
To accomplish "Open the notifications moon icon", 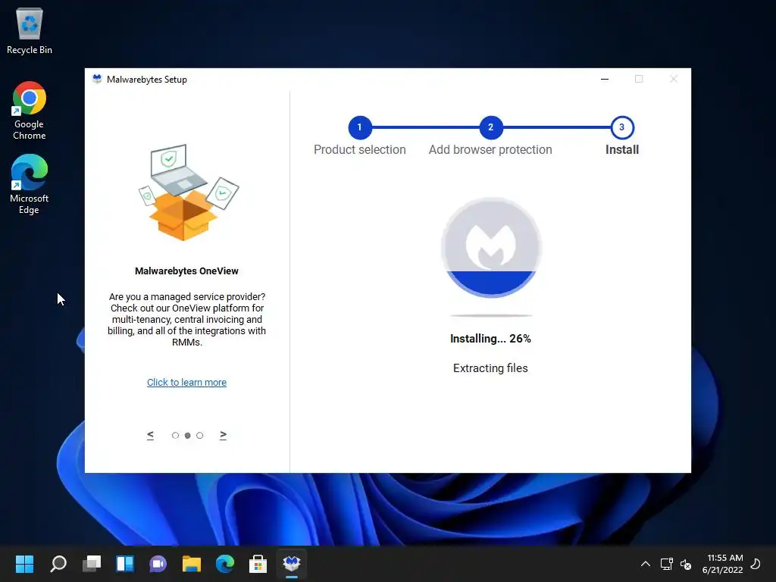I will (x=756, y=564).
